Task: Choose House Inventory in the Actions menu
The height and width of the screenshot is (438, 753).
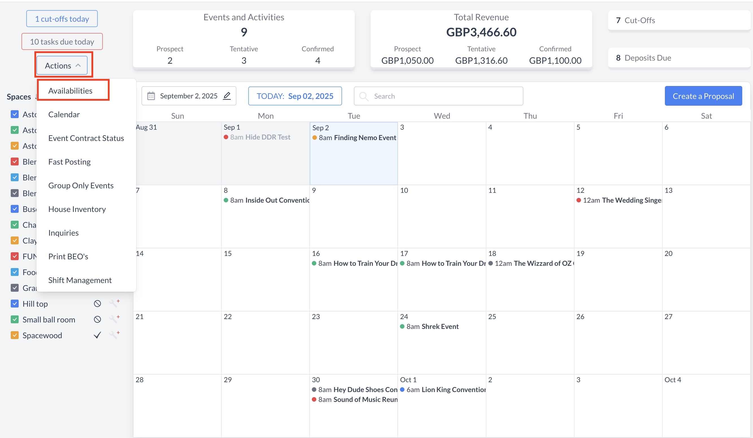Action: [77, 209]
